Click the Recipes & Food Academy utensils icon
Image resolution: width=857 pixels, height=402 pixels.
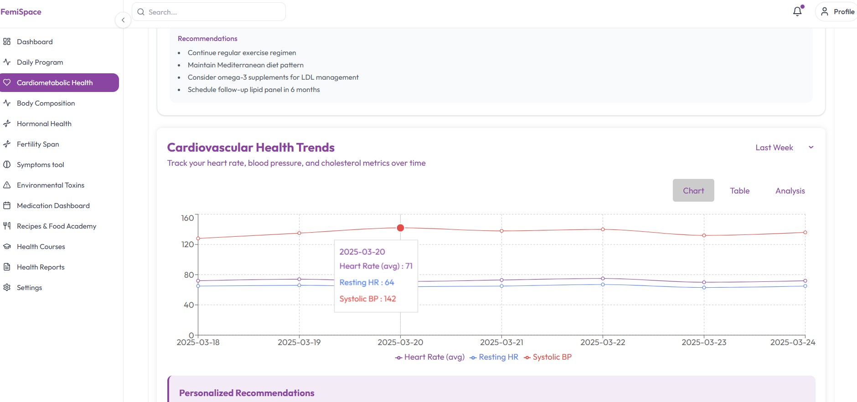7,226
